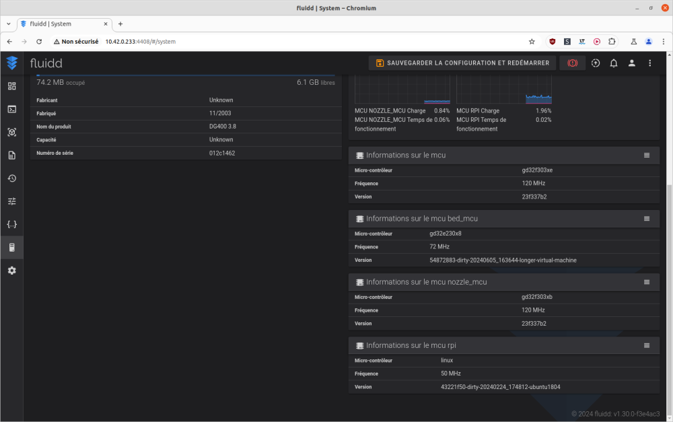Open print History from the sidebar
The image size is (673, 422).
pos(11,178)
